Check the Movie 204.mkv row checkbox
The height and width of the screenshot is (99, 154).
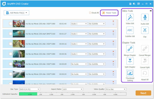point(11,74)
